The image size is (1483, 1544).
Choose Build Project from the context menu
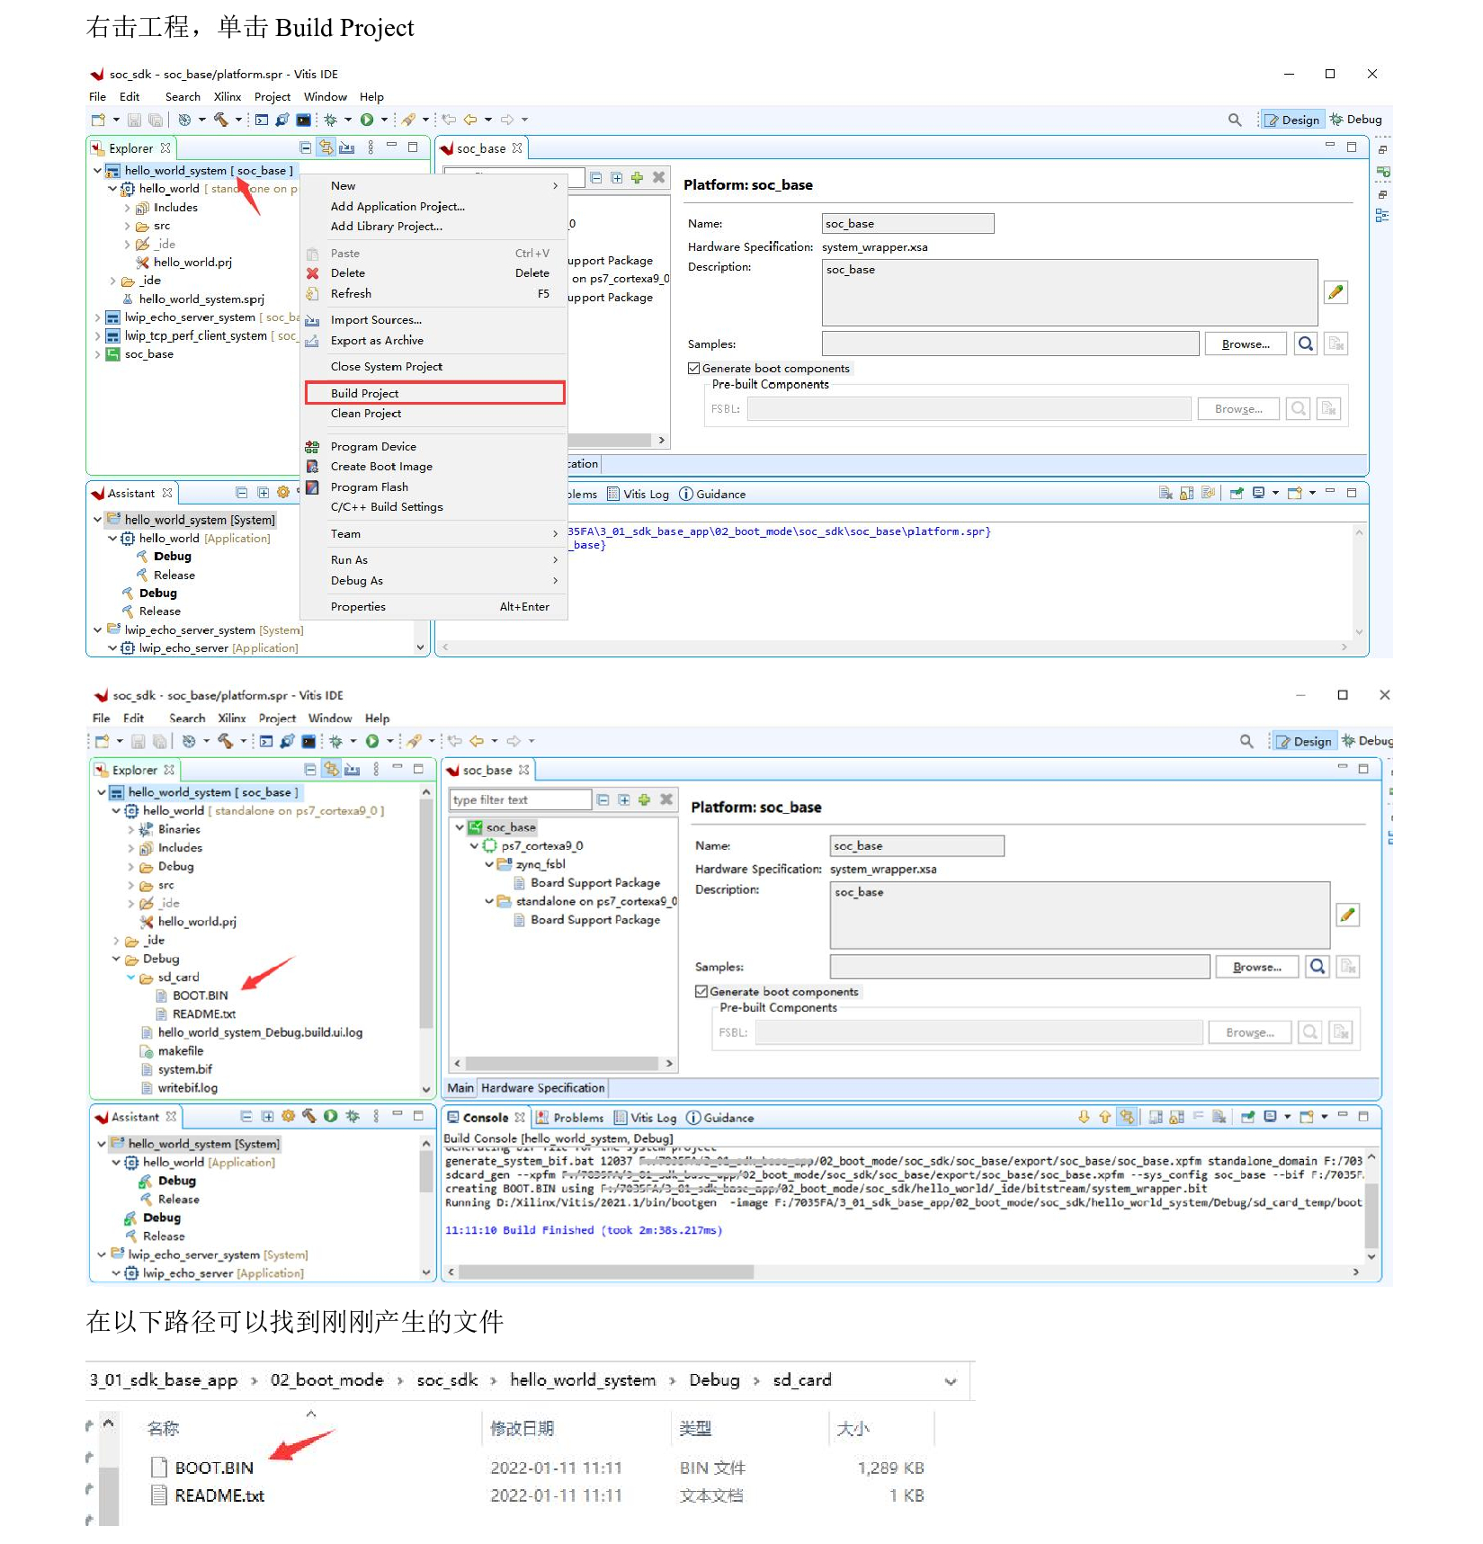point(434,393)
